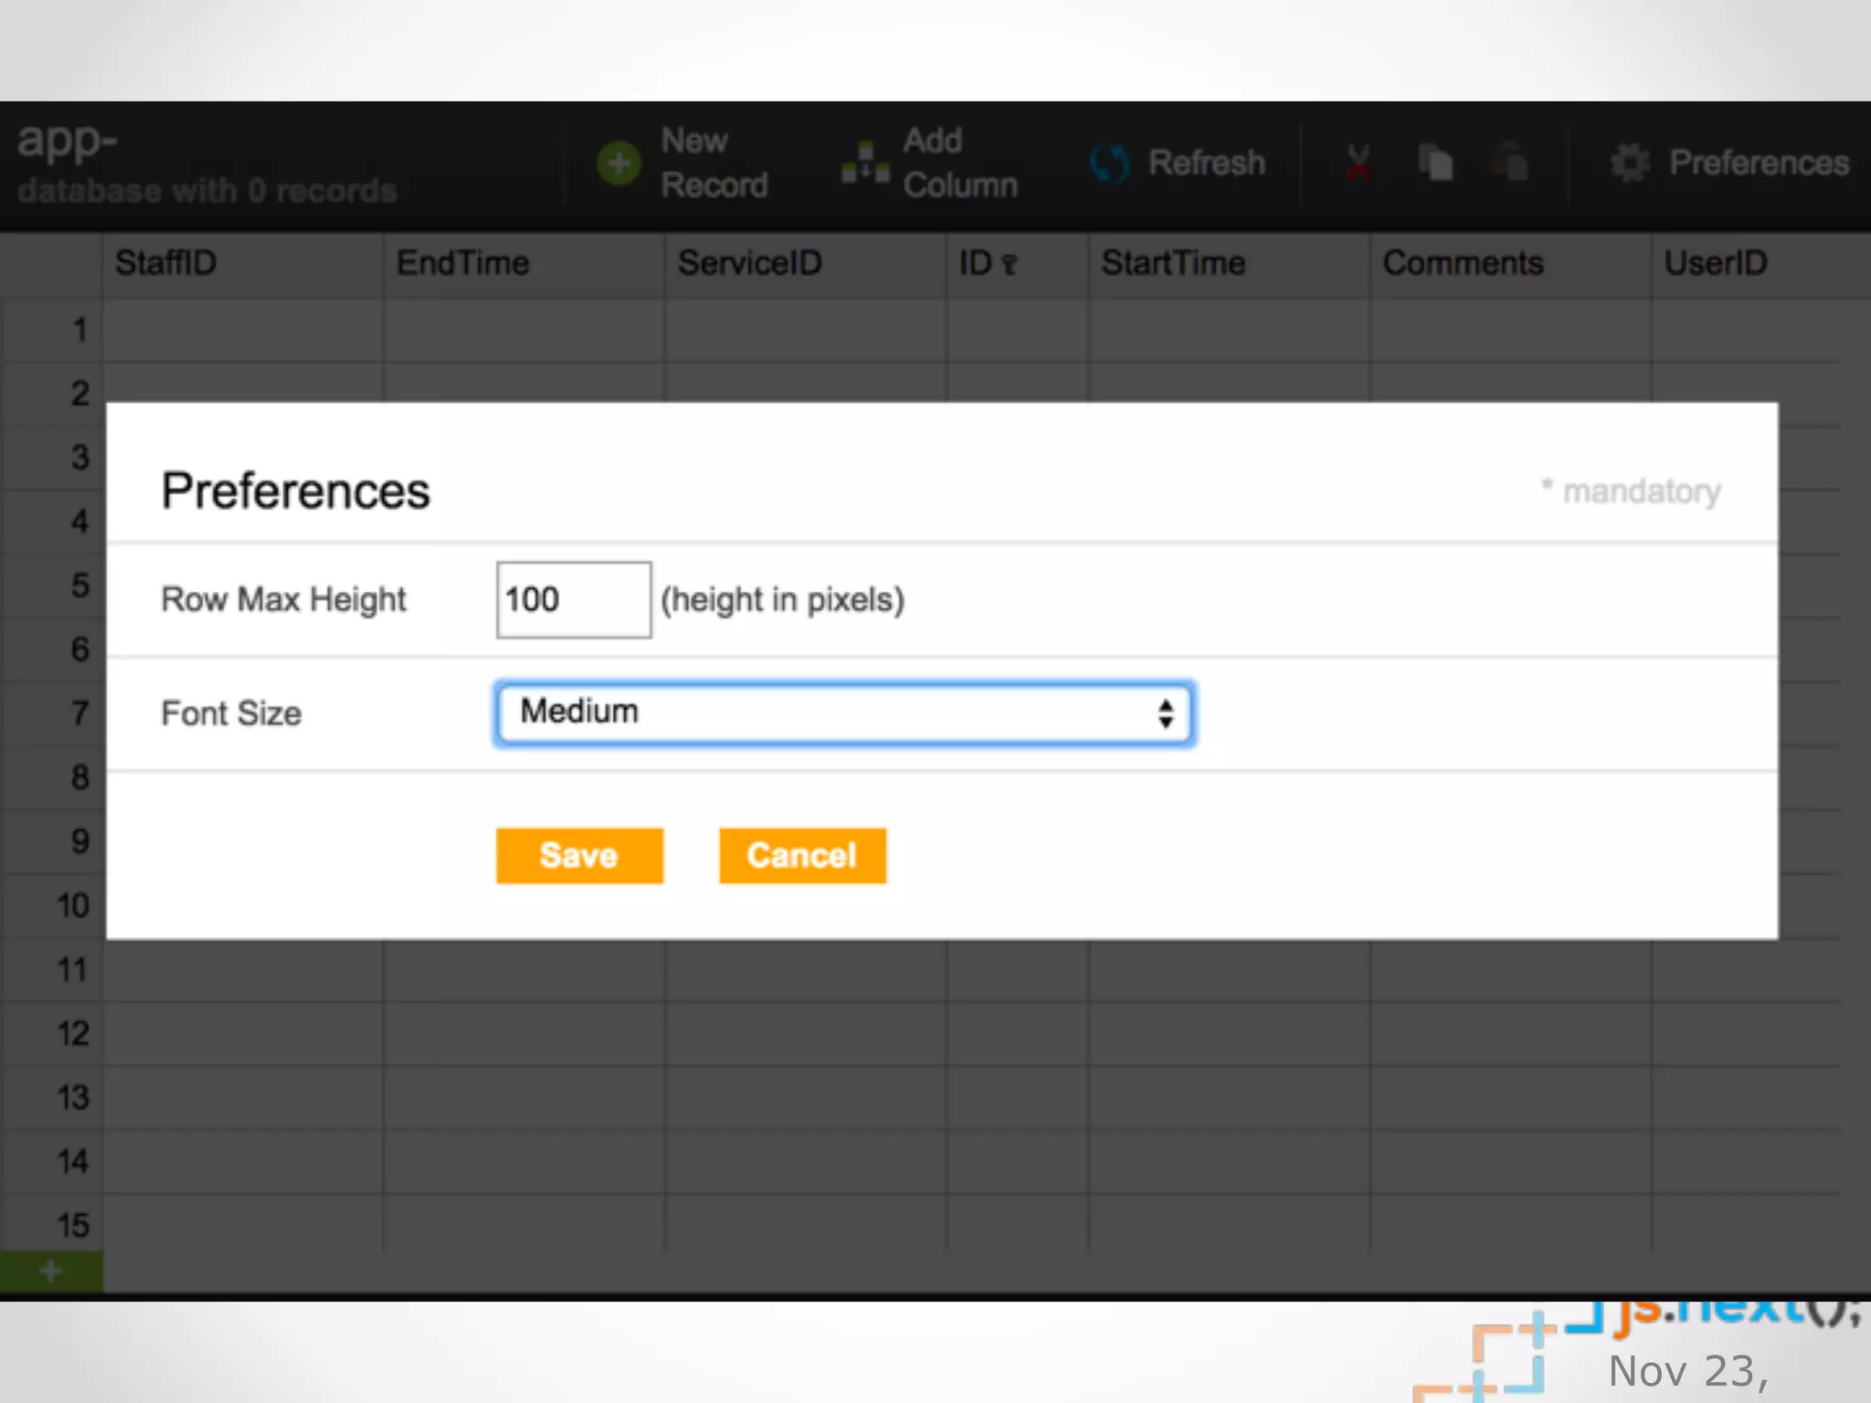Click the Preferences gear icon

[x=1630, y=164]
